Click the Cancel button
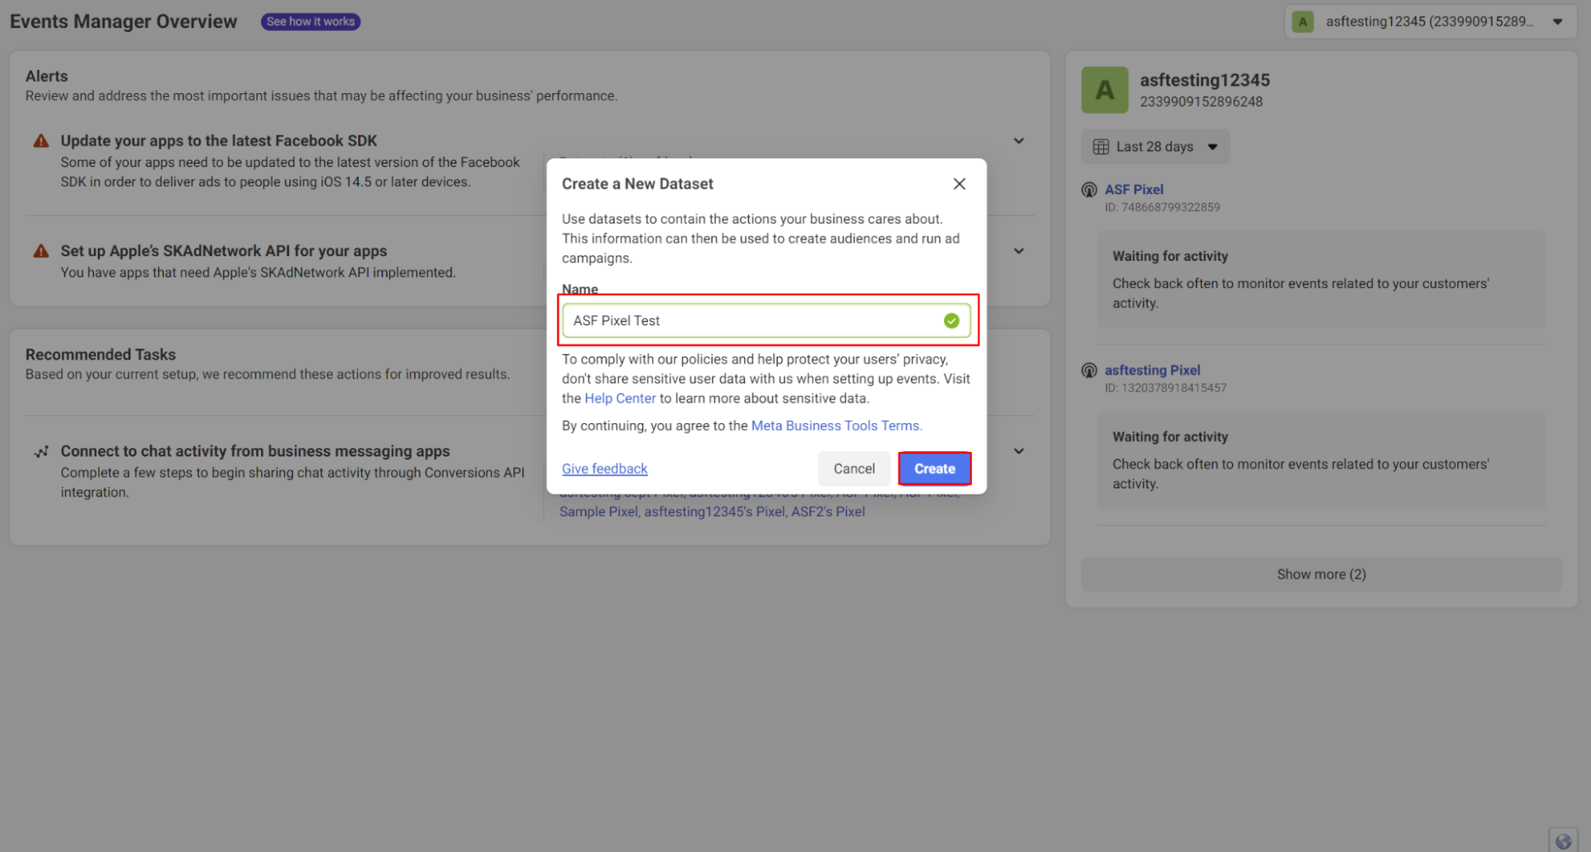 854,469
